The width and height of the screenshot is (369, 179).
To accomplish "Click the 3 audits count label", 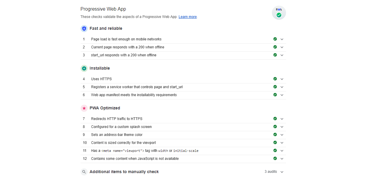I will (x=271, y=172).
